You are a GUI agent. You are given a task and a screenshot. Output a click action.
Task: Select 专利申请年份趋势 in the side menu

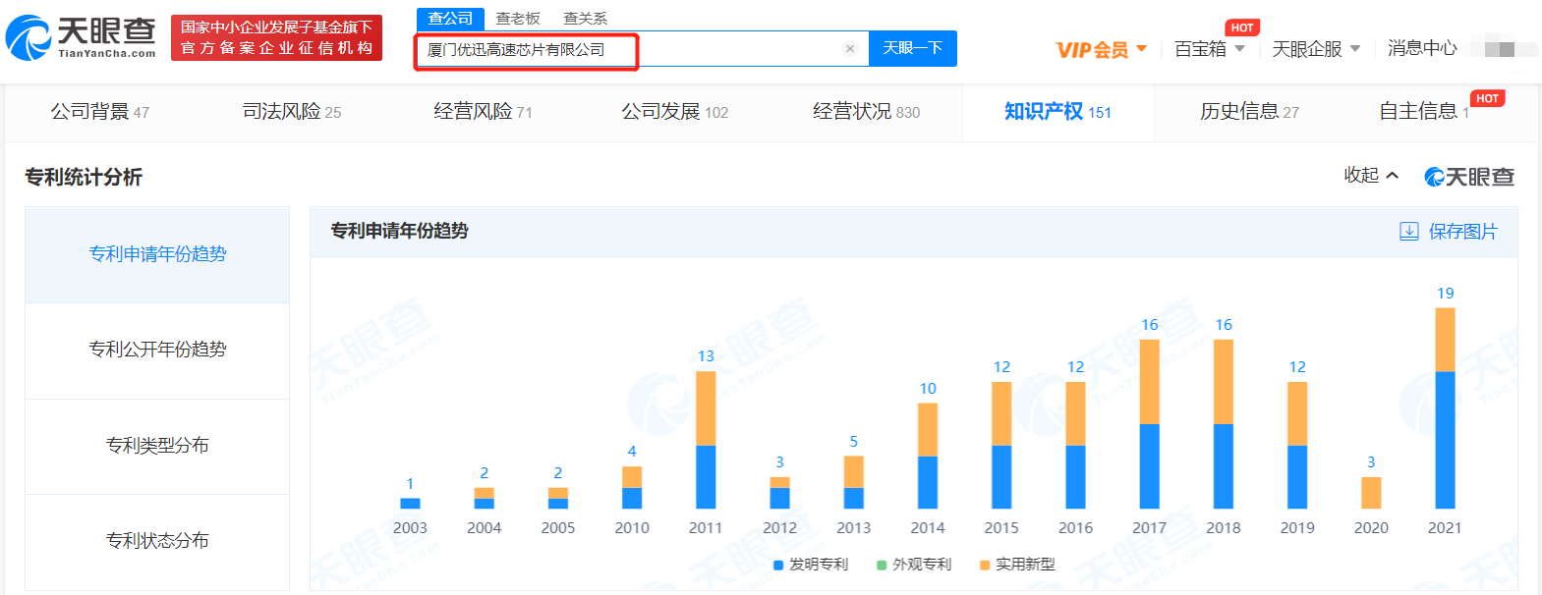tap(157, 254)
